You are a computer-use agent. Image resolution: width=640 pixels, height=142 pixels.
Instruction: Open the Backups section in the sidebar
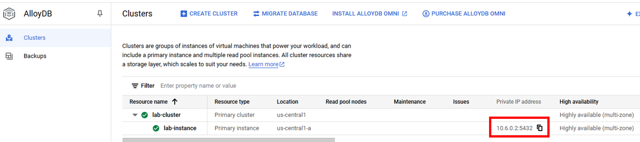tap(55, 56)
